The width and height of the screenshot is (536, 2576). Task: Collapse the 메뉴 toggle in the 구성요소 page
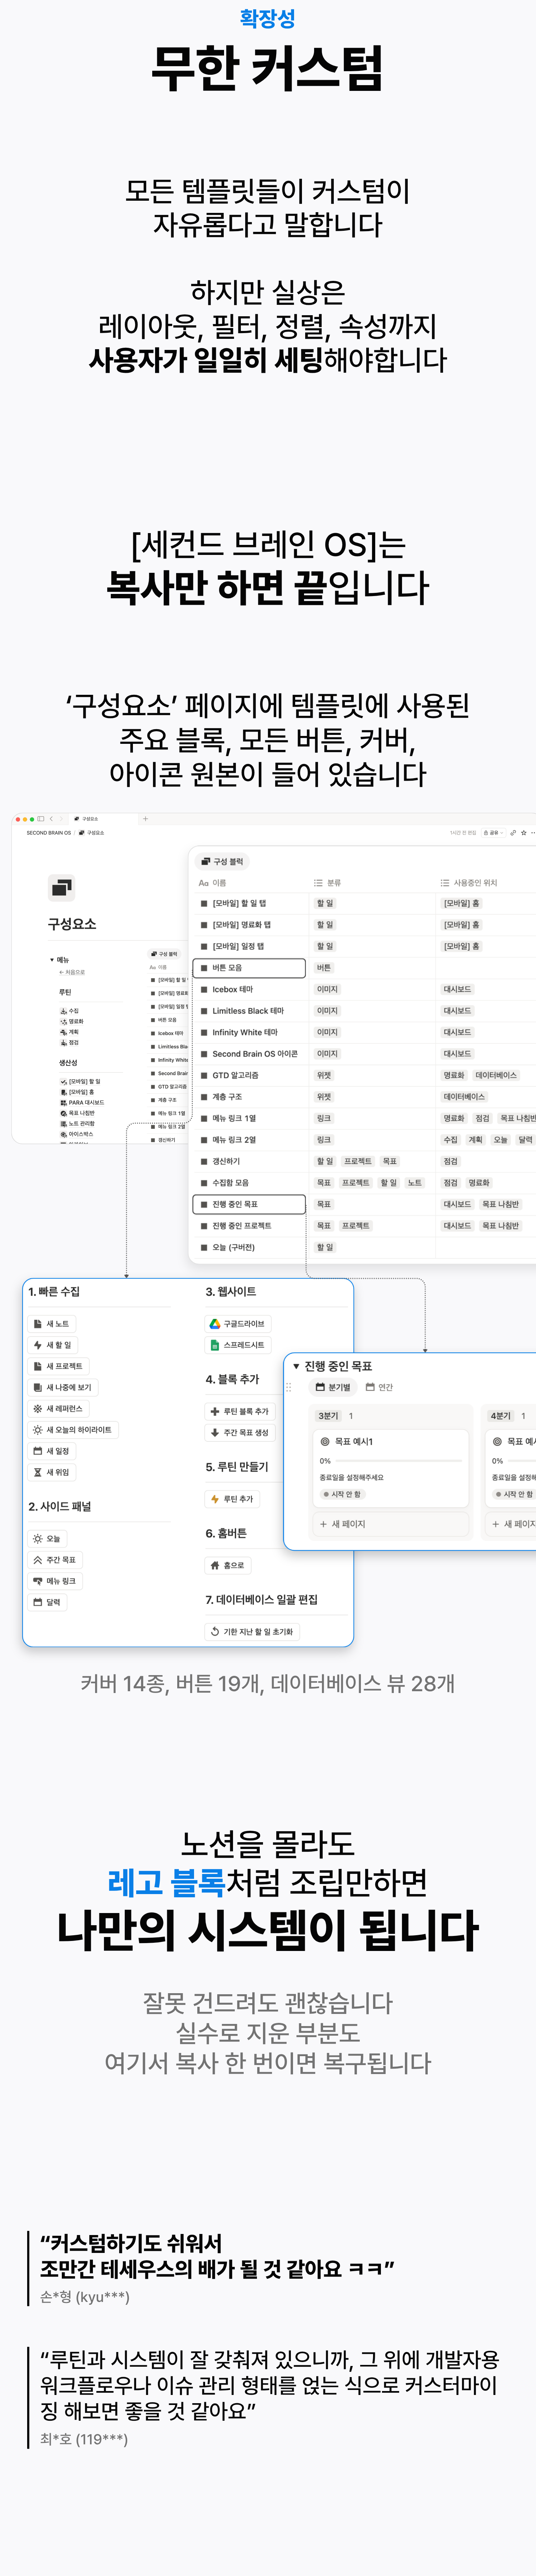[52, 960]
